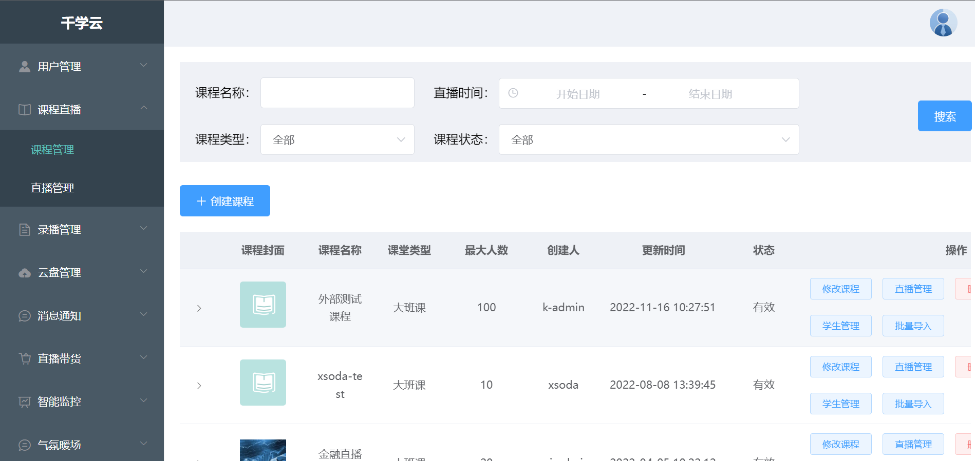975x461 pixels.
Task: Click 修改课程 for xsoda-test
Action: 841,367
